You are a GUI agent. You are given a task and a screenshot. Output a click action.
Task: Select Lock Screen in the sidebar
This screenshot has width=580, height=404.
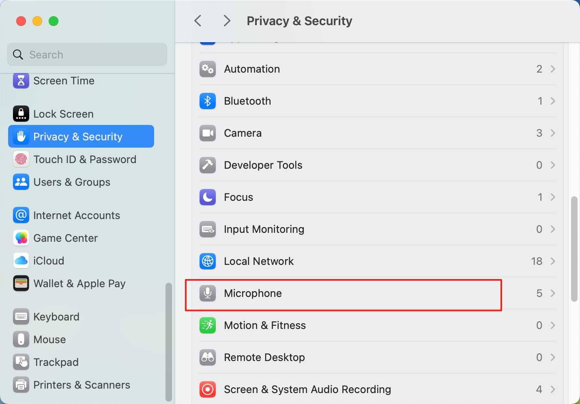pyautogui.click(x=64, y=114)
